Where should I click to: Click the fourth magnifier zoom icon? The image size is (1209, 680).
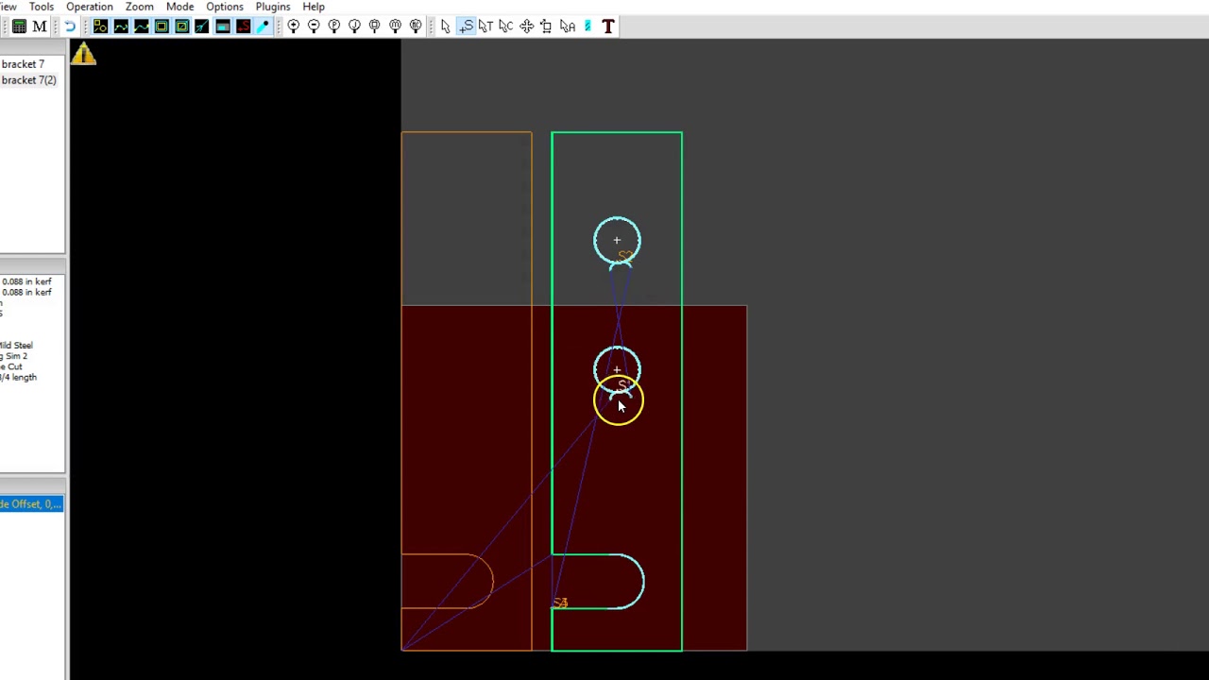[x=354, y=26]
